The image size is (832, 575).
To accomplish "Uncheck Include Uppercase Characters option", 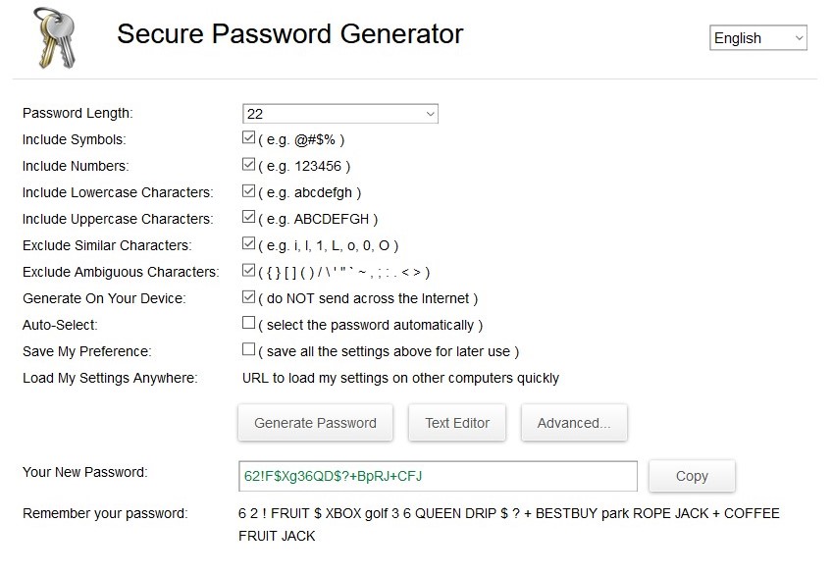I will click(x=248, y=217).
